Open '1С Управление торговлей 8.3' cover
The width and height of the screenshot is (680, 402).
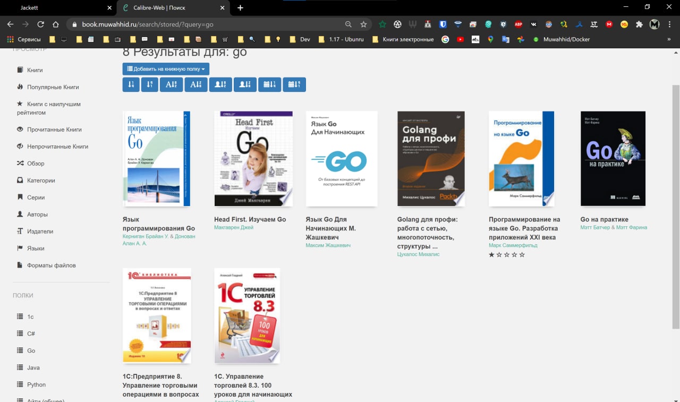coord(247,315)
